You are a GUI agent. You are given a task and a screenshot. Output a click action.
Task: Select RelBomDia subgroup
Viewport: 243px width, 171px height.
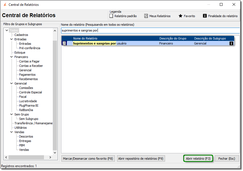pyautogui.click(x=26, y=110)
